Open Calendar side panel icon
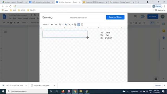The width and height of the screenshot is (167, 94). (x=164, y=24)
